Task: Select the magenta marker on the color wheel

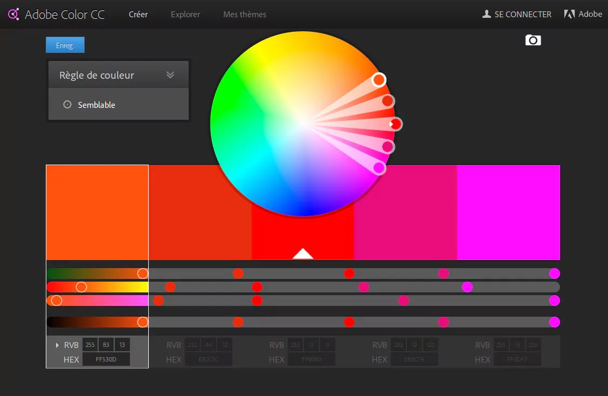Action: coord(379,168)
